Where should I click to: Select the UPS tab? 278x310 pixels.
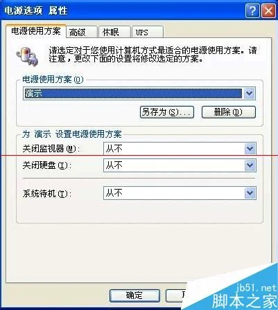[x=148, y=32]
